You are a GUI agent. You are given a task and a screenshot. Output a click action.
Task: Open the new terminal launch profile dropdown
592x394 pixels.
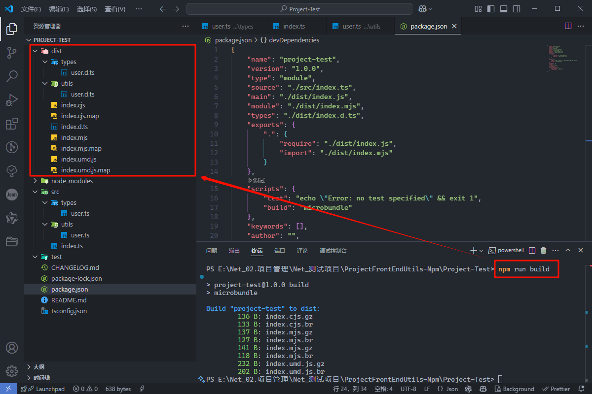tap(481, 251)
